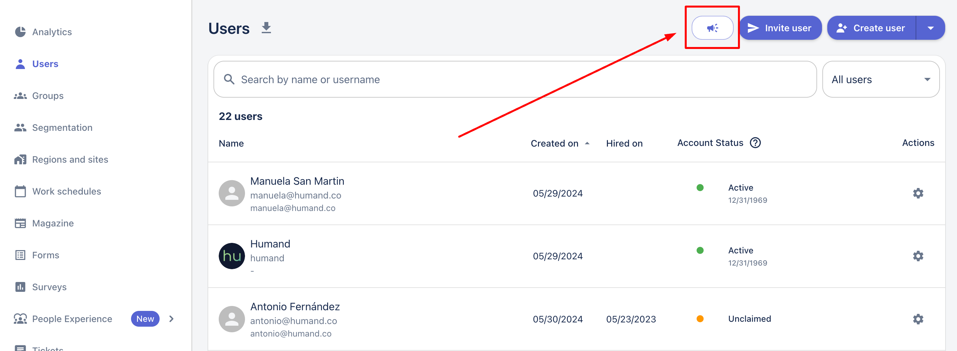The image size is (957, 351).
Task: Expand the People Experience submenu chevron
Action: point(171,319)
